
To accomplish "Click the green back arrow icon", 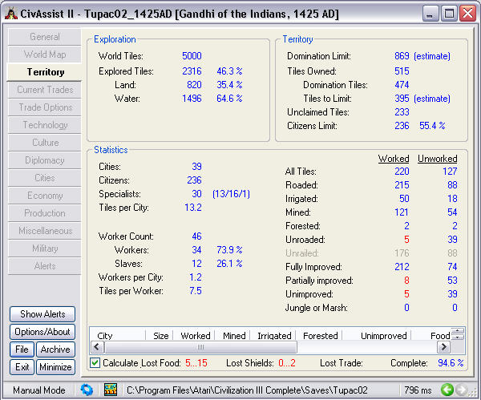I will (x=447, y=390).
